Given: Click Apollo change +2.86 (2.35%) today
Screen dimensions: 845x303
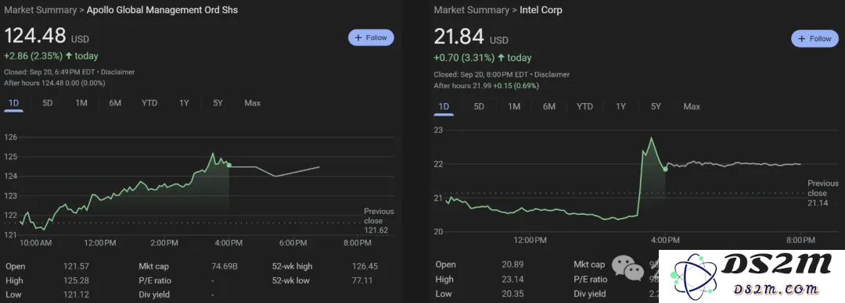Looking at the screenshot, I should tap(51, 56).
